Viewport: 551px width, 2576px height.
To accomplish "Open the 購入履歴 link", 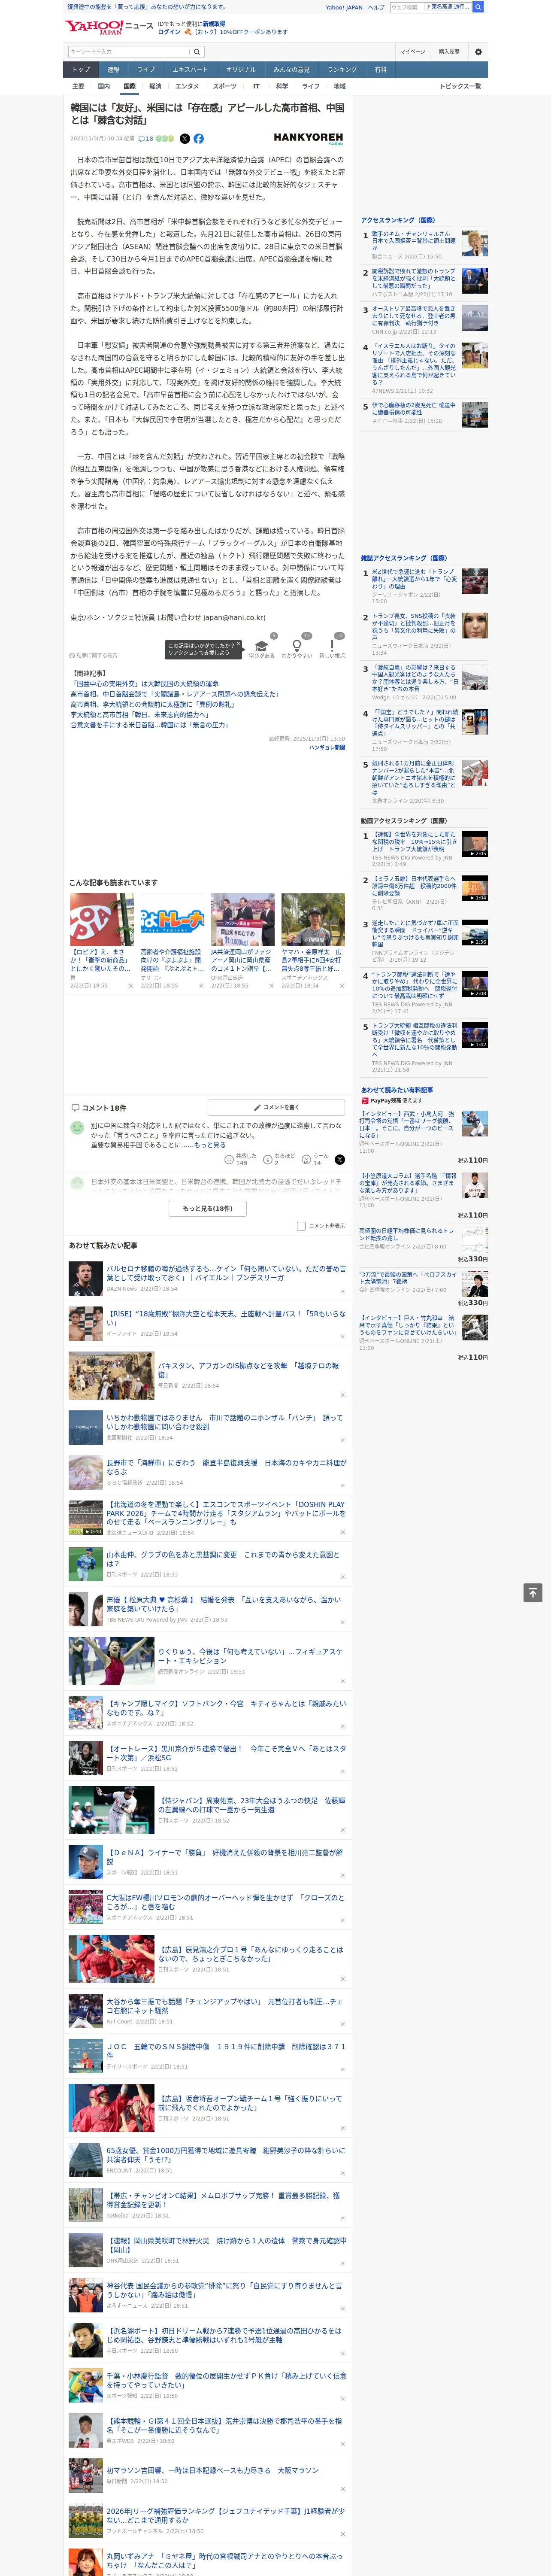I will (x=449, y=51).
